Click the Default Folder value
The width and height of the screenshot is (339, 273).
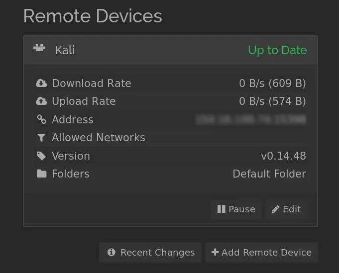coord(269,174)
